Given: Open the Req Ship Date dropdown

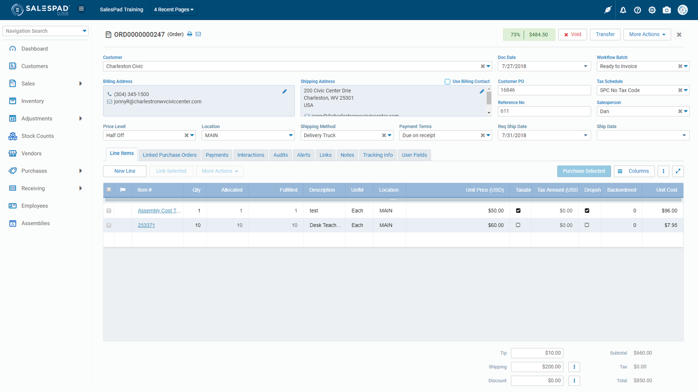Looking at the screenshot, I should point(585,135).
